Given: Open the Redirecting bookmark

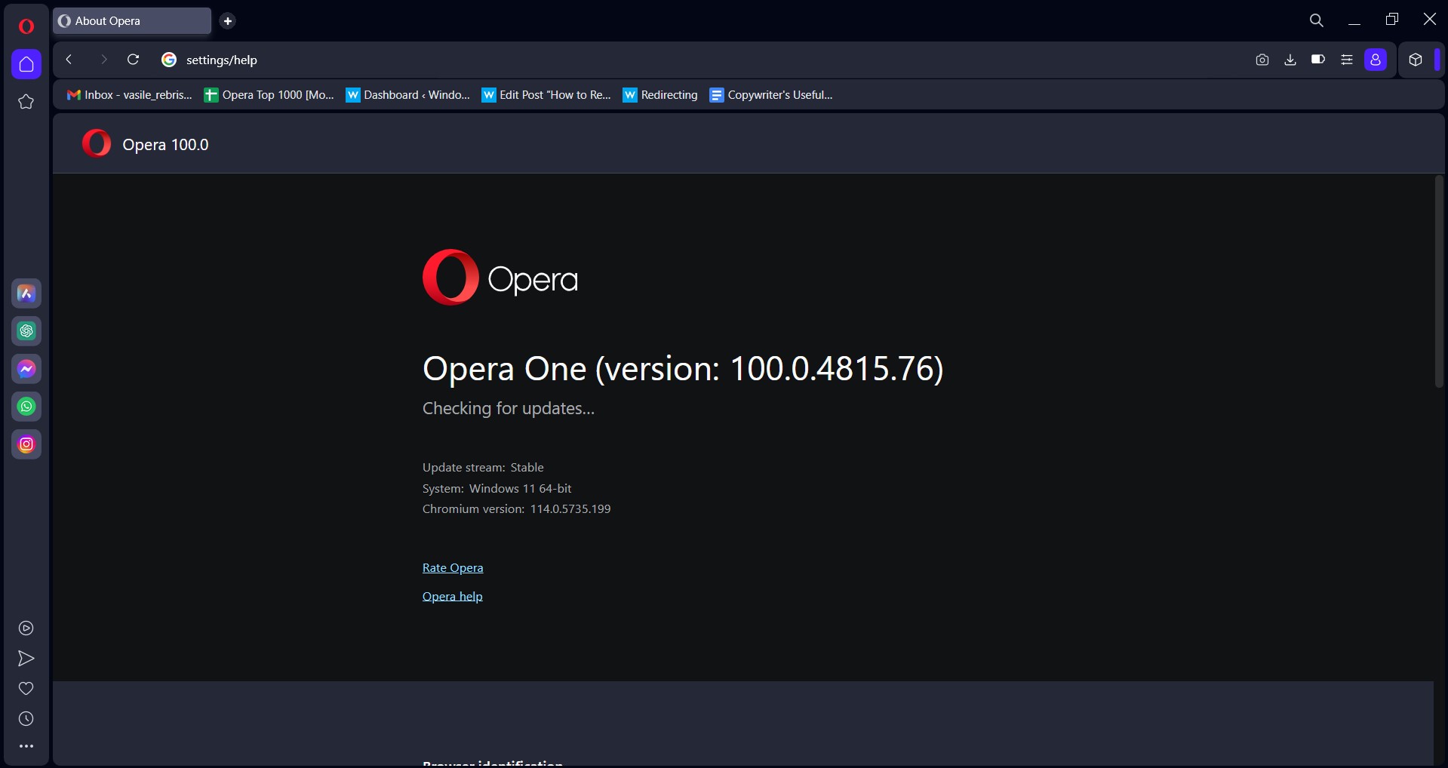Looking at the screenshot, I should pos(660,95).
